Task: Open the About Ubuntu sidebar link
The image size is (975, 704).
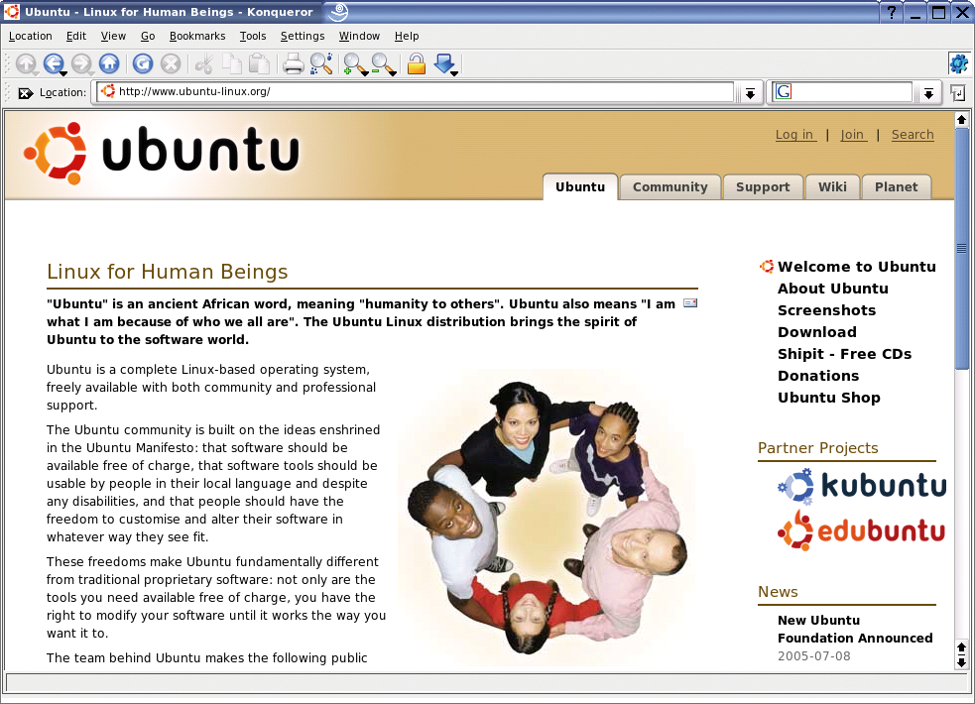Action: coord(832,289)
